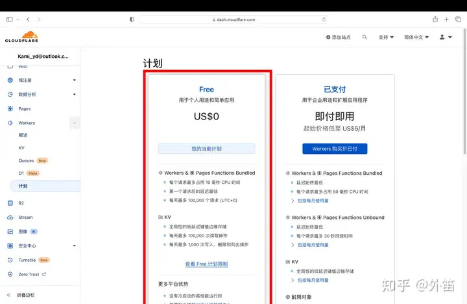Click the privacy shield icon
This screenshot has width=467, height=304.
click(x=132, y=19)
